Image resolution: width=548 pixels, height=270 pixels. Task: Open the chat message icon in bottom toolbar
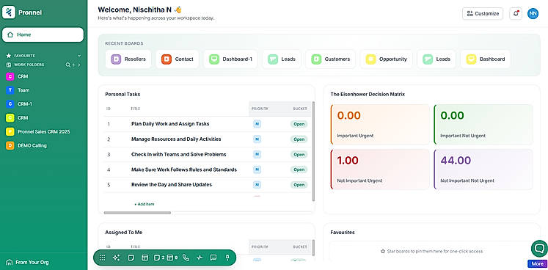[213, 258]
